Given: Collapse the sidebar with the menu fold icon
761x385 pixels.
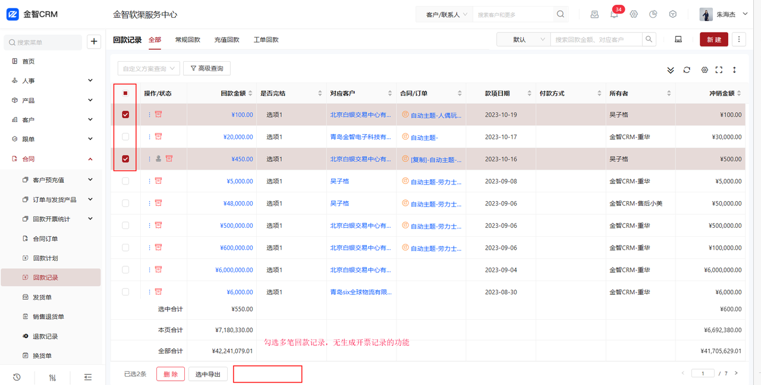Looking at the screenshot, I should tap(88, 377).
